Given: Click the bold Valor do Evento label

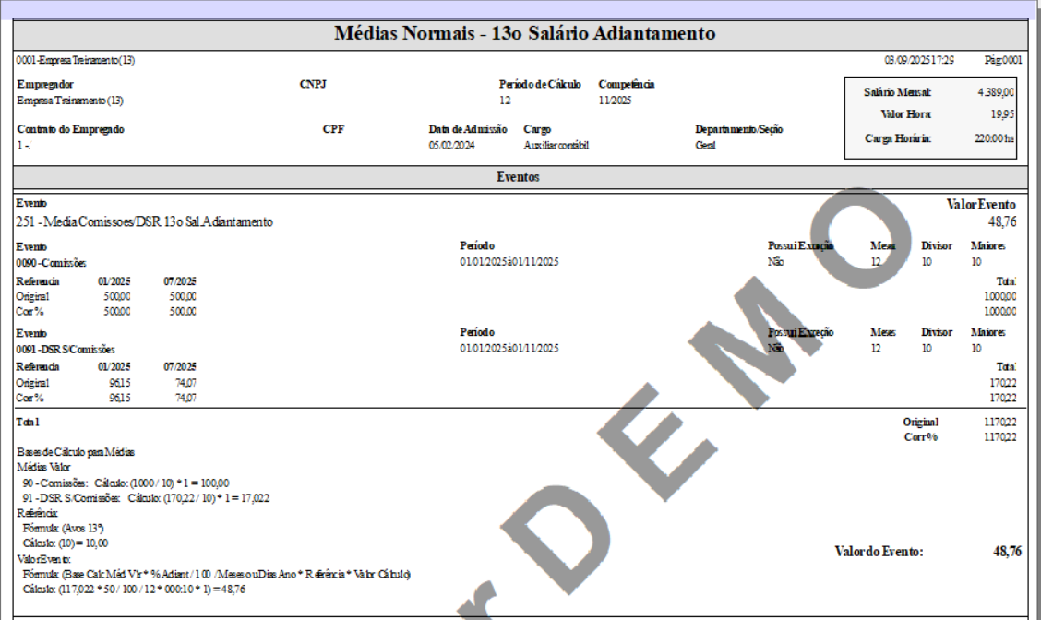Looking at the screenshot, I should tap(879, 552).
